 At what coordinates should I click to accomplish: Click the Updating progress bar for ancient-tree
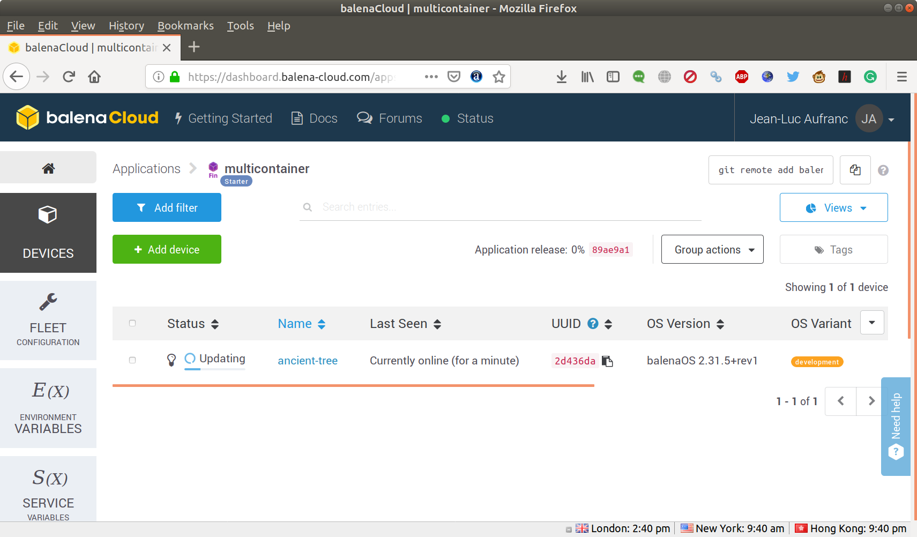click(x=215, y=369)
